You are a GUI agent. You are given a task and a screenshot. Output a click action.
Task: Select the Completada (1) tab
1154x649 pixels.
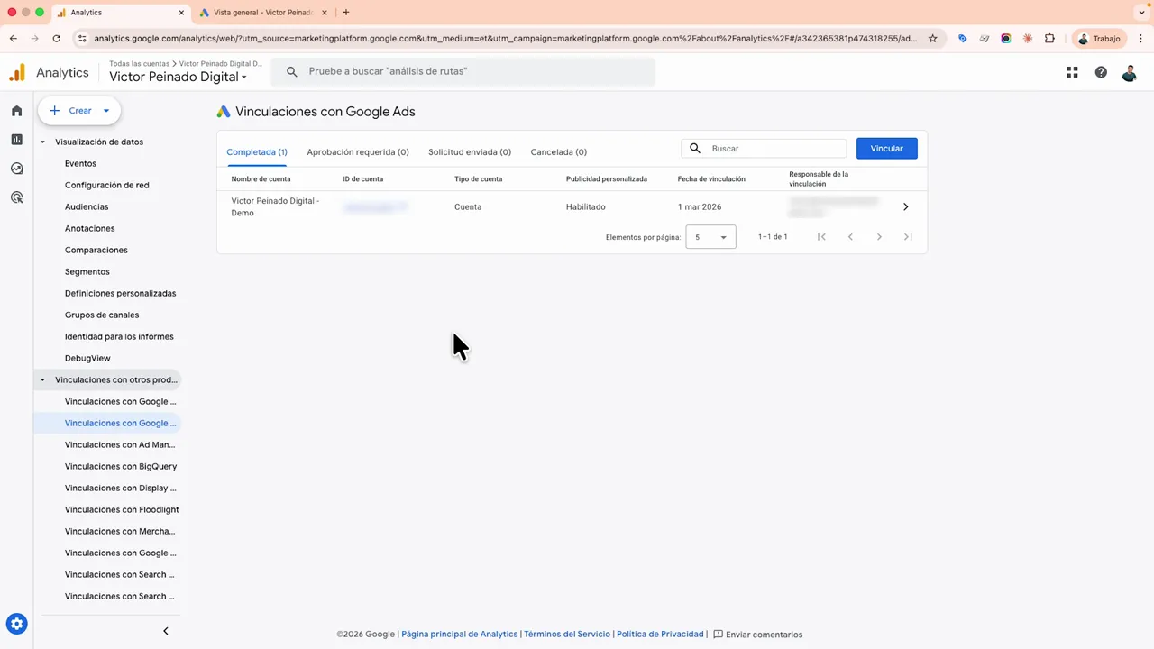257,152
